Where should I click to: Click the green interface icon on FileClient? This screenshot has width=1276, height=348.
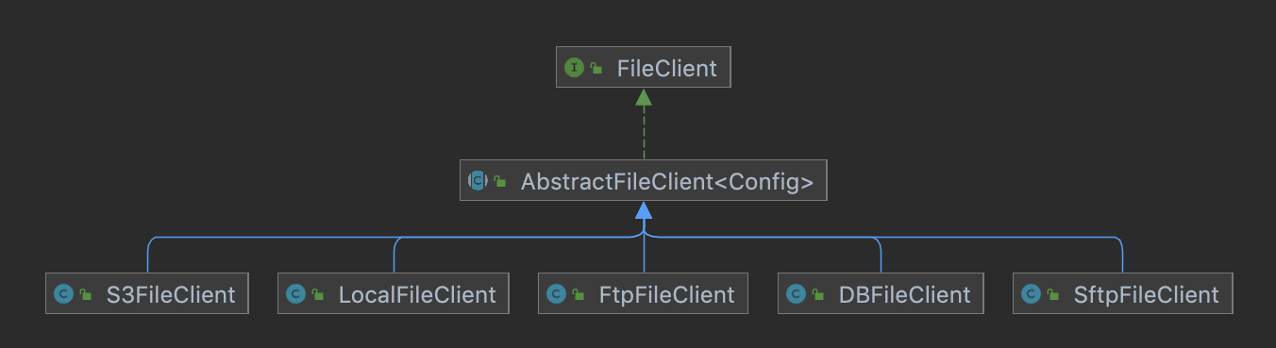[x=573, y=68]
